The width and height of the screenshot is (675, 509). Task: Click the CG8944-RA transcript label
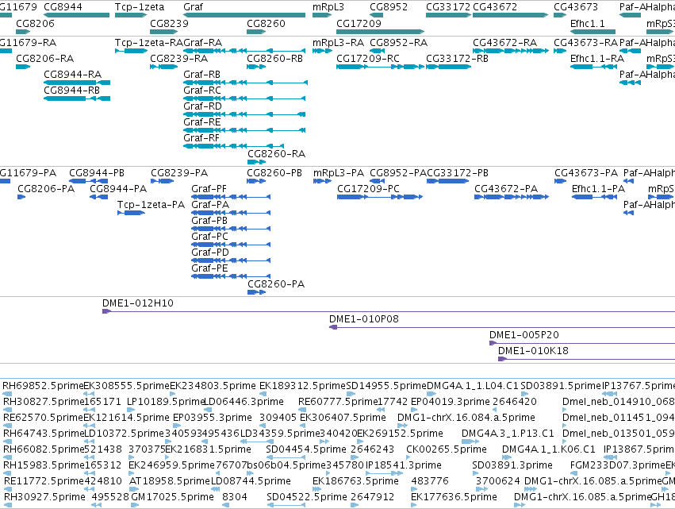(73, 75)
